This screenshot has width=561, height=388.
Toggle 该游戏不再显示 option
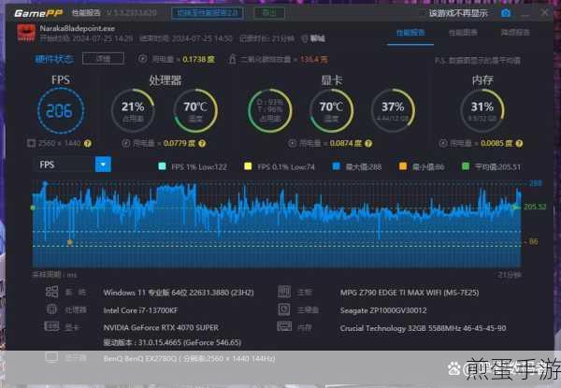tap(458, 14)
